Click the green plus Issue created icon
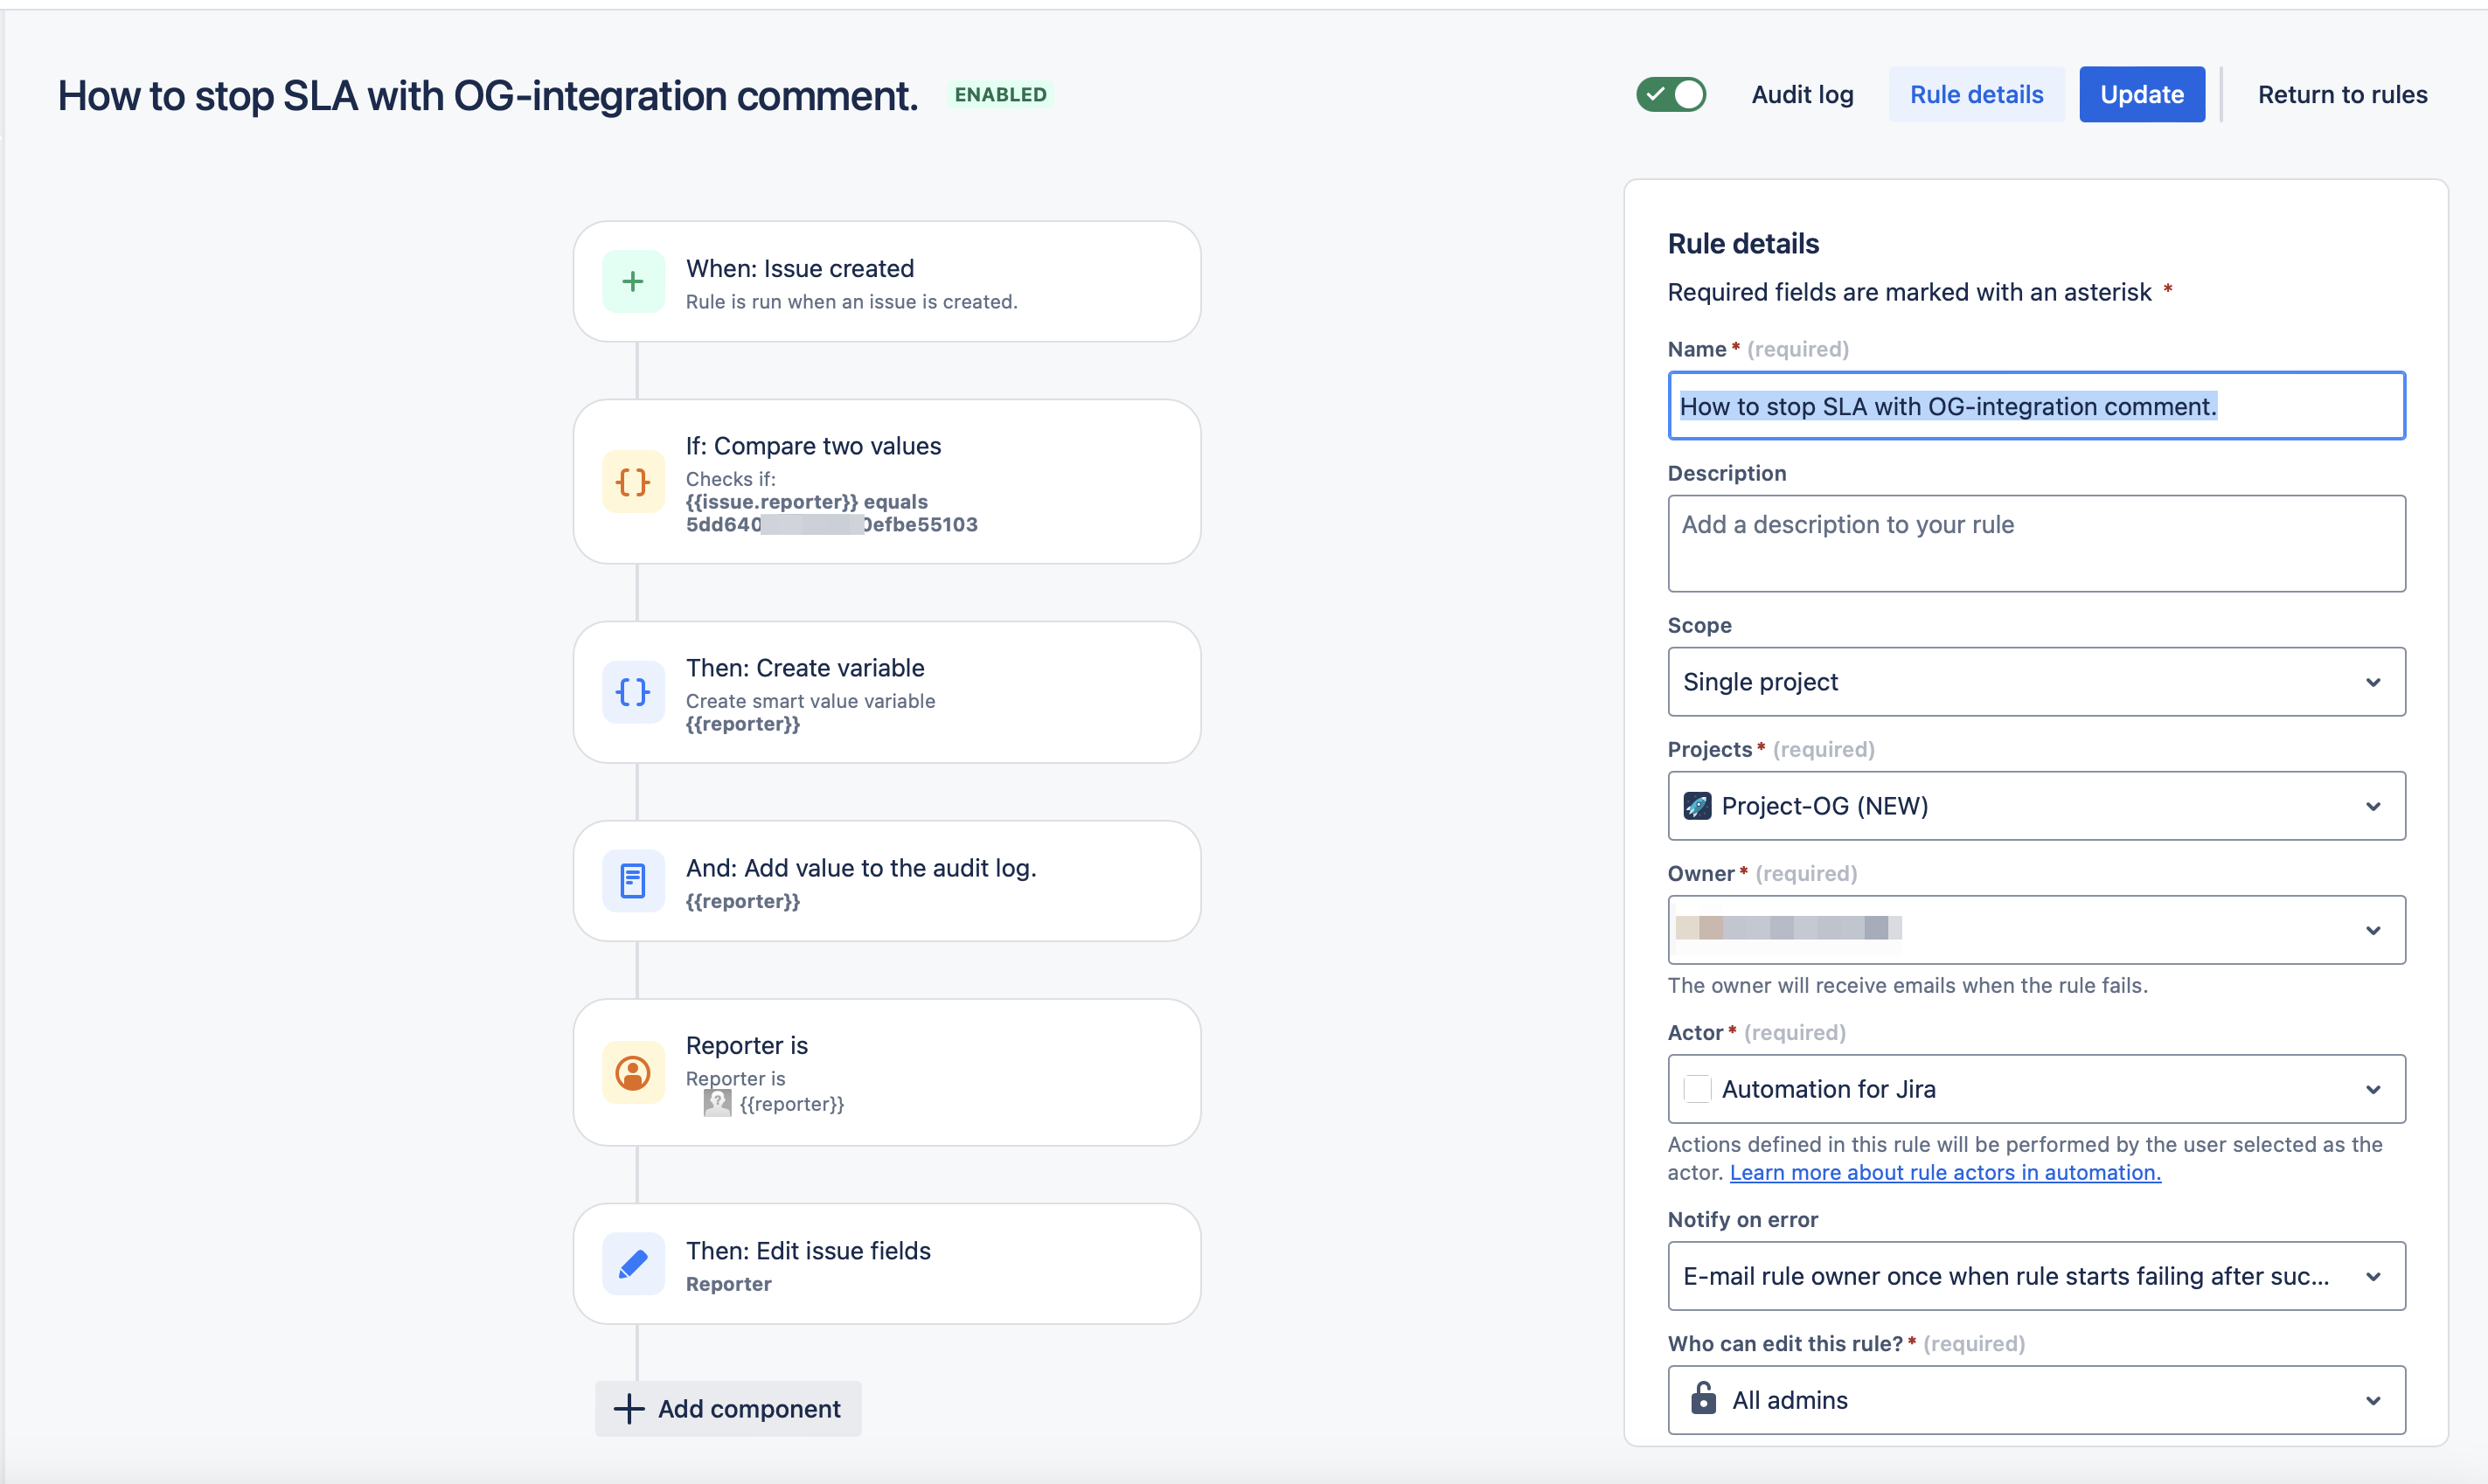The image size is (2488, 1484). click(633, 282)
